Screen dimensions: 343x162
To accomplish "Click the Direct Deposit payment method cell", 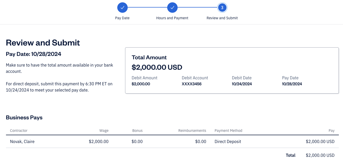I will pos(228,141).
